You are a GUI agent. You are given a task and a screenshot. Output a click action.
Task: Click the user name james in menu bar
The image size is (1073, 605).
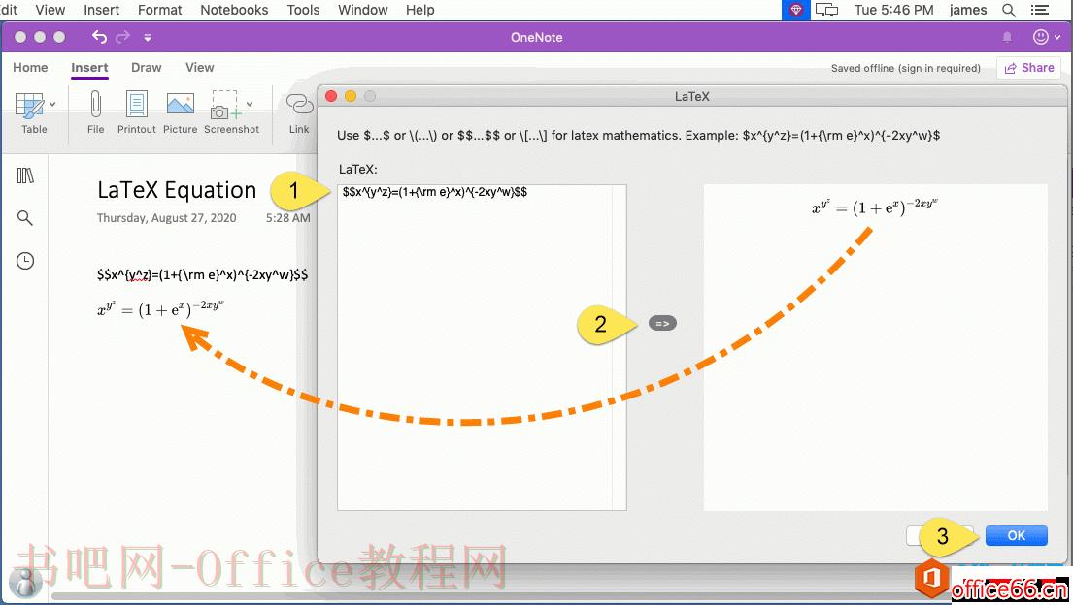coord(967,10)
